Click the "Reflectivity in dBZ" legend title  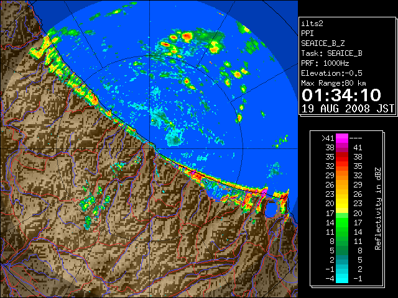click(378, 209)
